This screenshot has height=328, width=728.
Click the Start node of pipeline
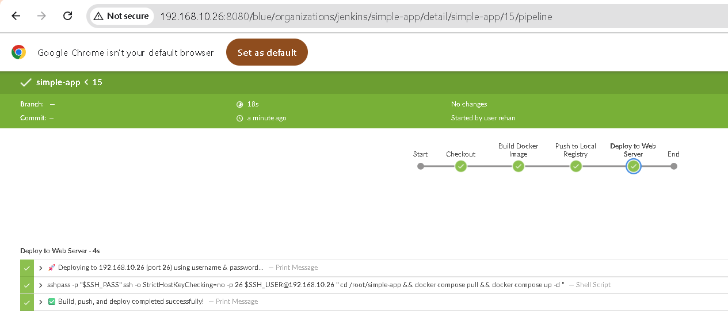click(x=421, y=166)
